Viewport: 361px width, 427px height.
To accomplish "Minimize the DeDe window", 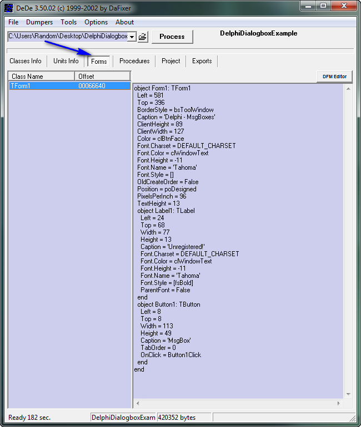I will (x=308, y=6).
